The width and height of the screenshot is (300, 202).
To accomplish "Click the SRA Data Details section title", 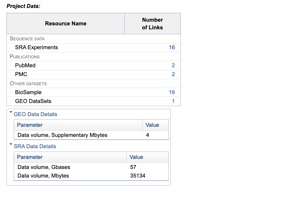I will pyautogui.click(x=35, y=146).
